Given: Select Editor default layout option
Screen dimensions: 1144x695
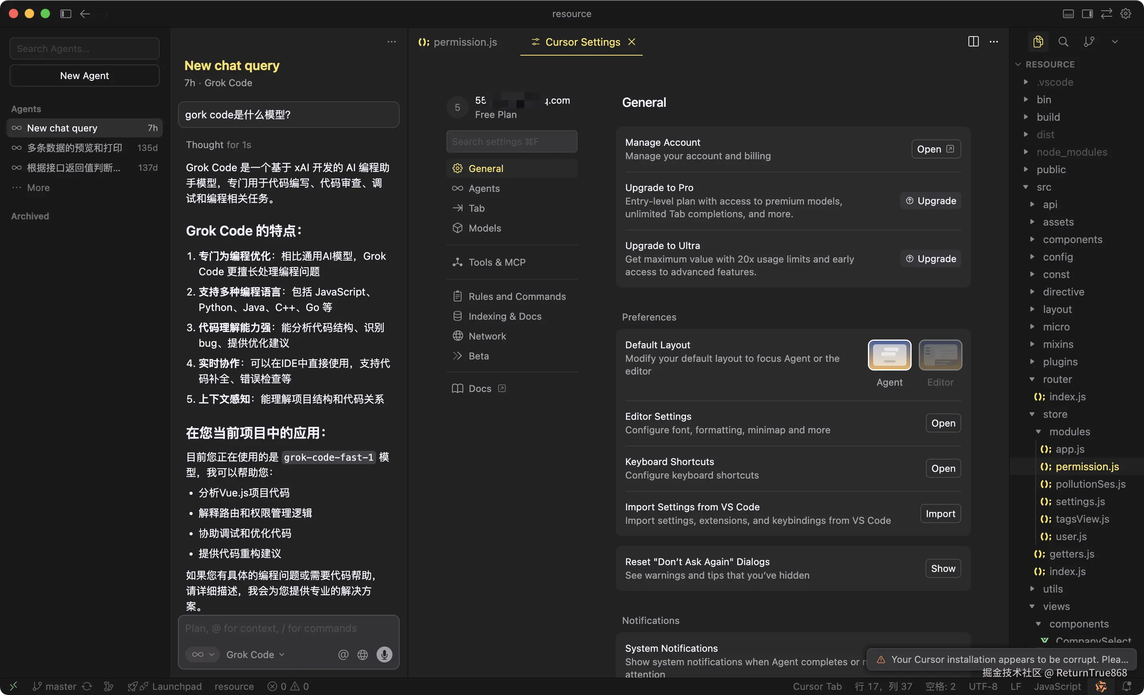Looking at the screenshot, I should pos(940,355).
